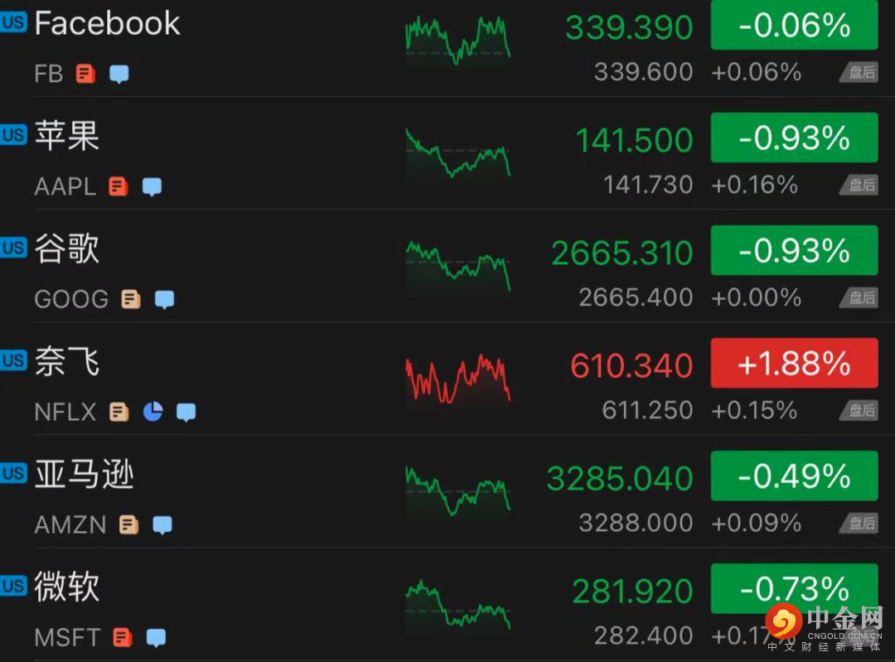Click the 奈飞 stock name
This screenshot has width=895, height=662.
pos(67,362)
